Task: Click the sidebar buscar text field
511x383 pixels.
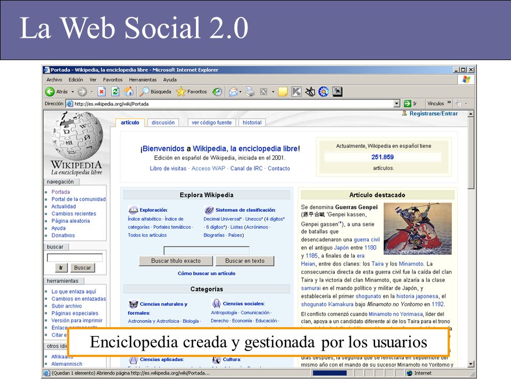Action: pyautogui.click(x=75, y=257)
